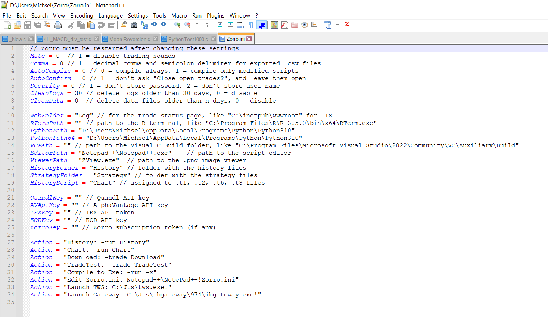Open Find with the binoculars icon
Viewport: 548px width, 317px height.
coord(134,25)
